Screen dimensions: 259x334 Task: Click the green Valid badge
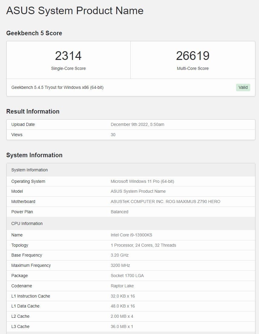coord(243,87)
